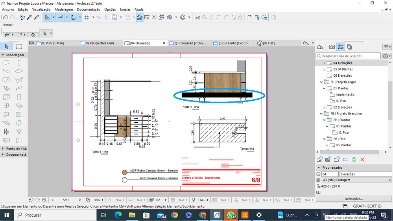Pick the Lamp tool in toolbox
This screenshot has width=393, height=221.
(19, 132)
